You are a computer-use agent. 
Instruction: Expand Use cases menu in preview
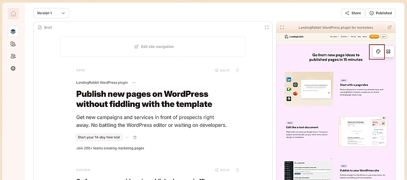(x=335, y=37)
